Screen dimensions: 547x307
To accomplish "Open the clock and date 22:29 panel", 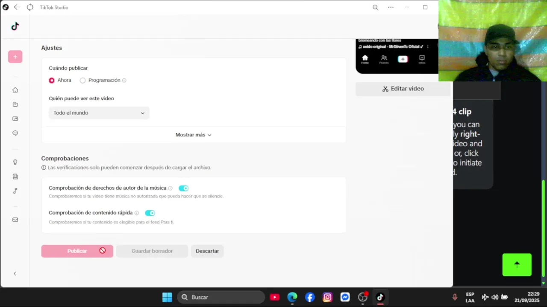I will coord(527,297).
